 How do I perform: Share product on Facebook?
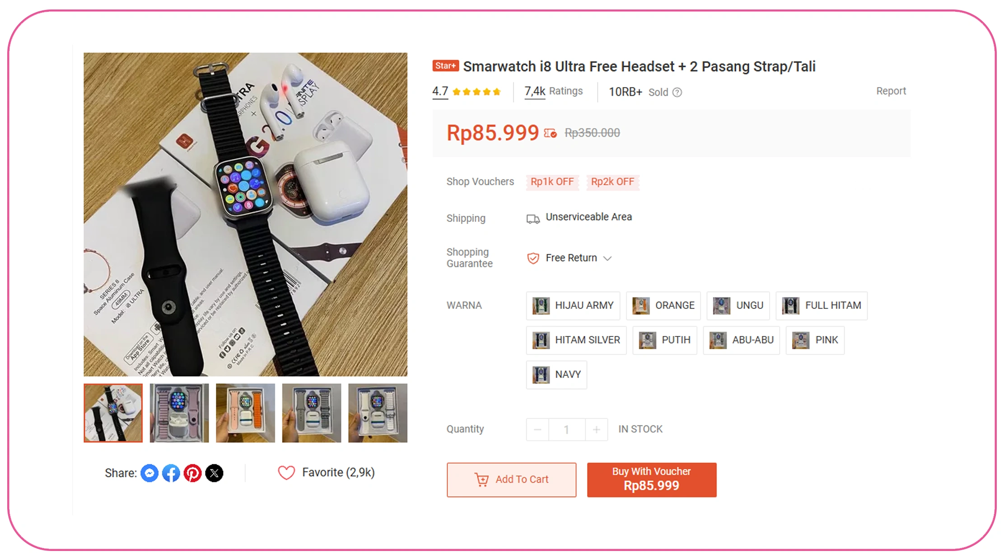[171, 473]
